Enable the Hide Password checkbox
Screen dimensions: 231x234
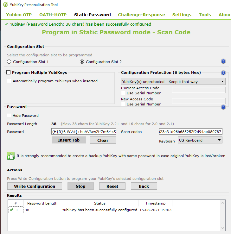point(9,115)
